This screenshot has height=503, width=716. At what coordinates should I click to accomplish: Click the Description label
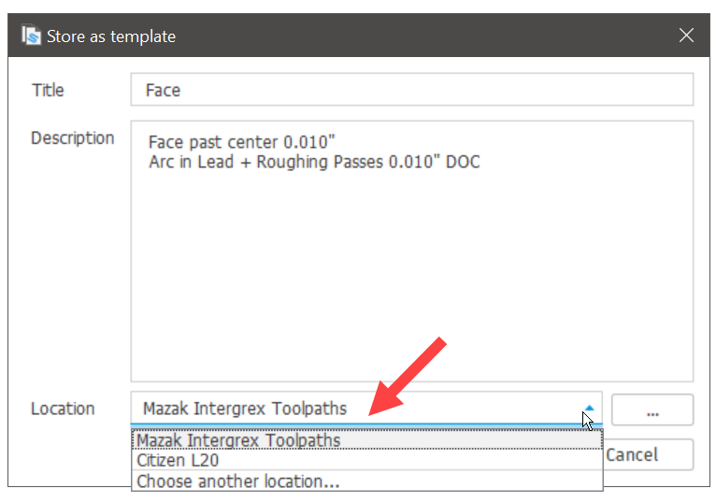click(x=72, y=138)
